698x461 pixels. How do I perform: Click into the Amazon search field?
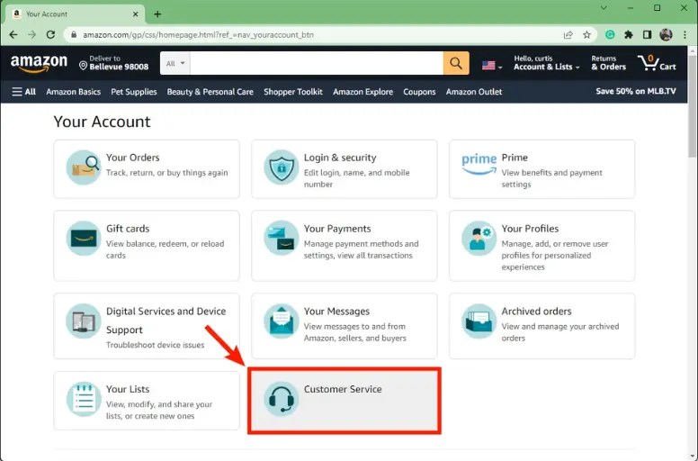[317, 63]
